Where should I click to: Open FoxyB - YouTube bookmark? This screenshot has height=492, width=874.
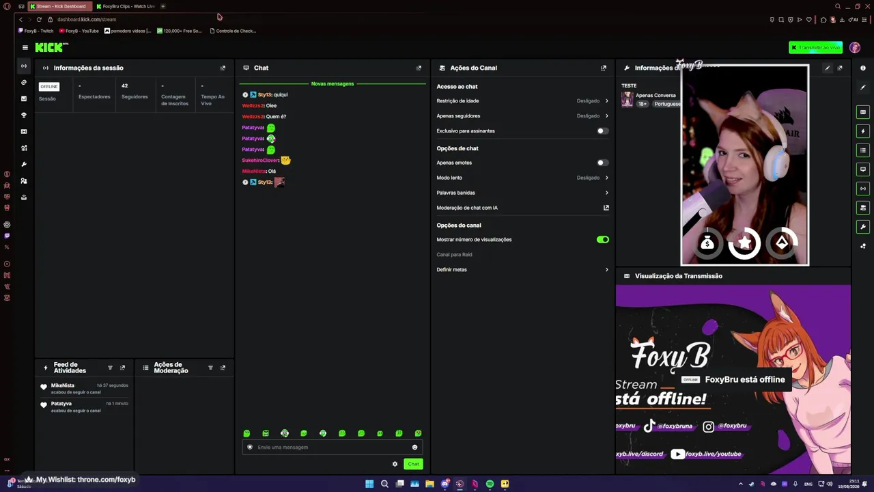(x=79, y=31)
